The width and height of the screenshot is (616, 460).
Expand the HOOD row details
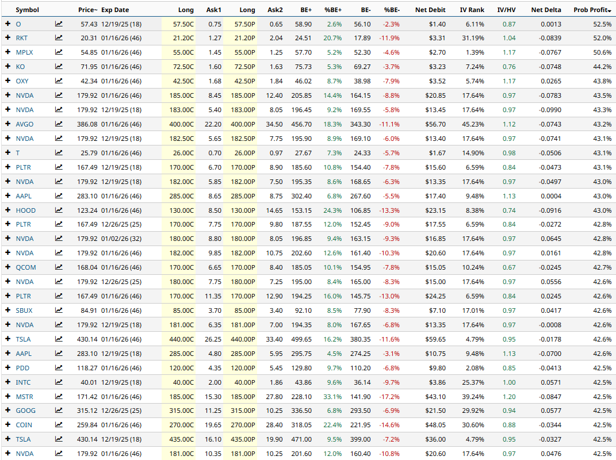(x=7, y=210)
